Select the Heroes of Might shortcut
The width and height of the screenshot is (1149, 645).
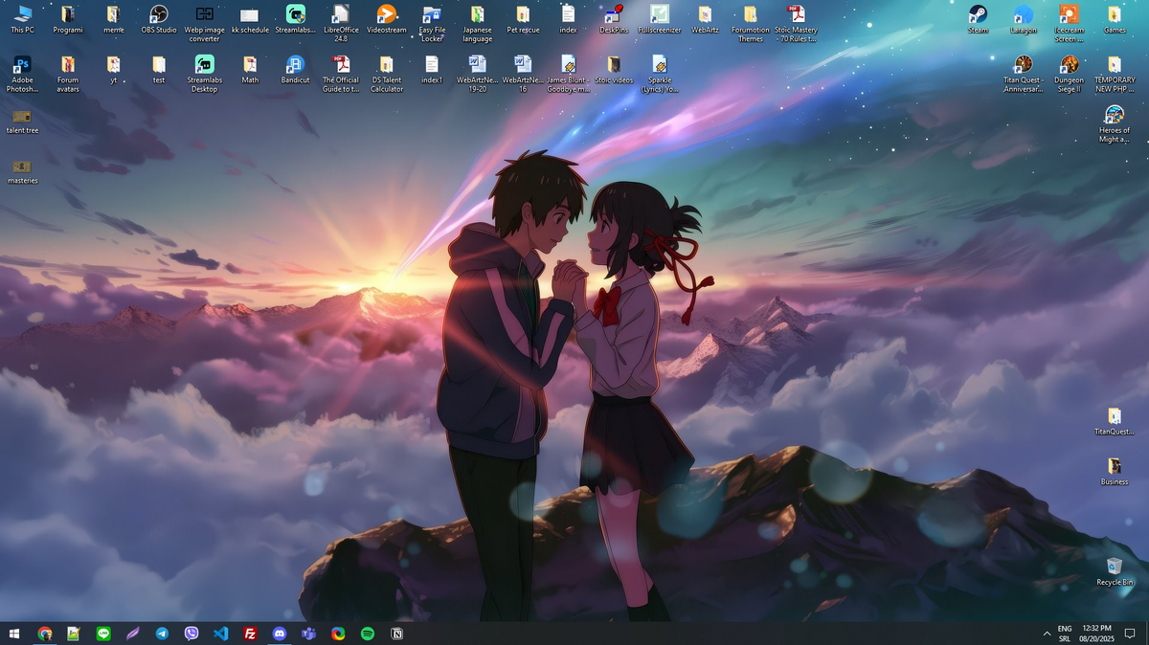coord(1115,125)
